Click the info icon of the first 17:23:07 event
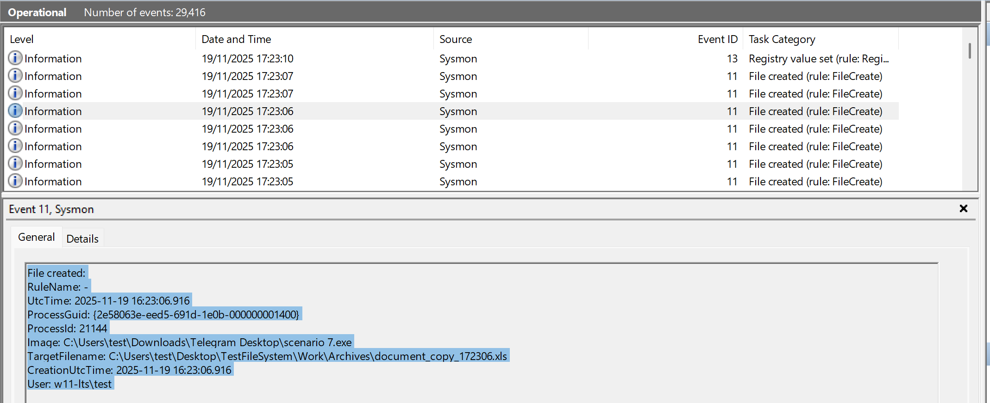990x403 pixels. tap(15, 76)
